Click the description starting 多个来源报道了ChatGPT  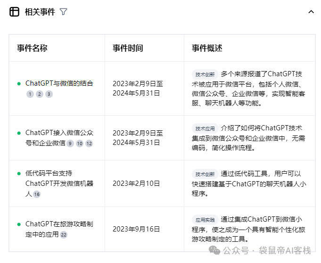248,88
